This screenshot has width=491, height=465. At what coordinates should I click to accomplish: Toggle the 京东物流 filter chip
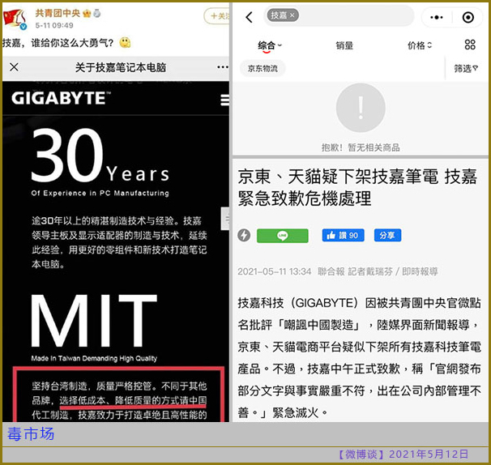pyautogui.click(x=263, y=68)
